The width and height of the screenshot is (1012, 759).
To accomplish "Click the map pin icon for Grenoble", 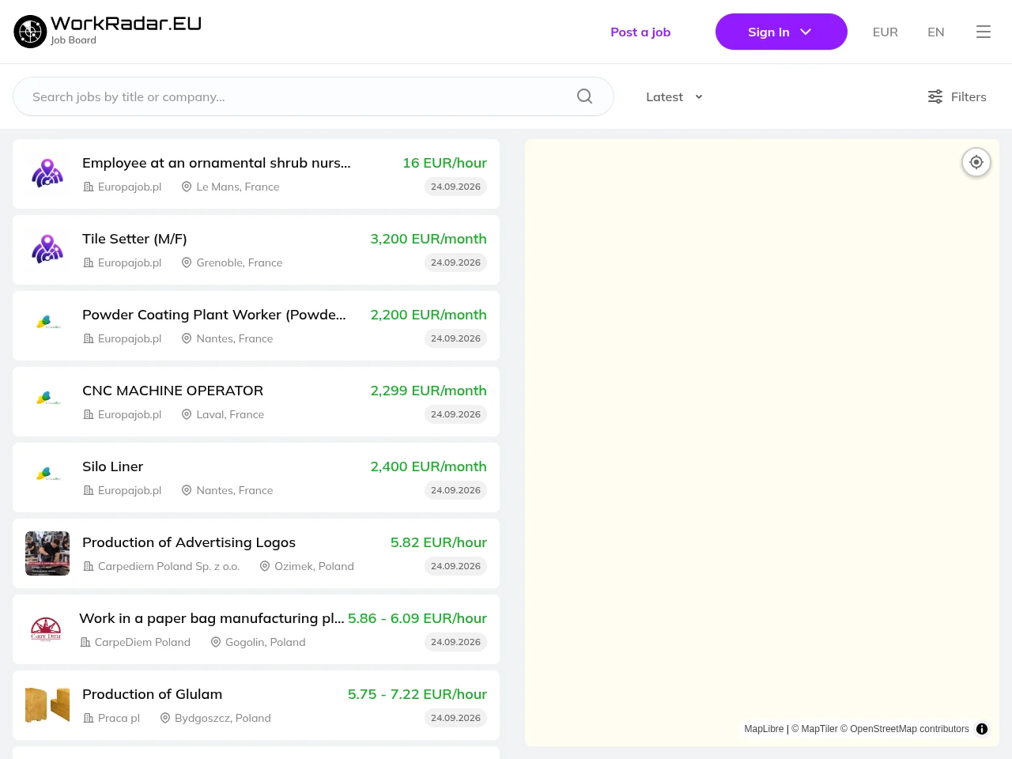I will point(187,262).
